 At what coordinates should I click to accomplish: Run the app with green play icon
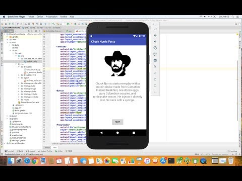68,24
